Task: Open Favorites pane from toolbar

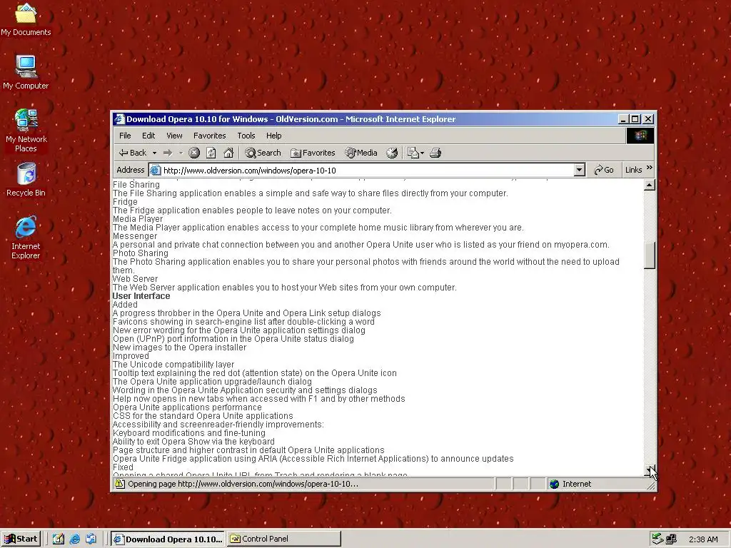Action: click(x=313, y=153)
